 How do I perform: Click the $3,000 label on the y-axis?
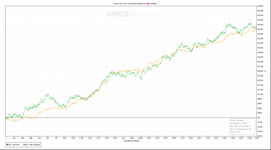click(261, 48)
